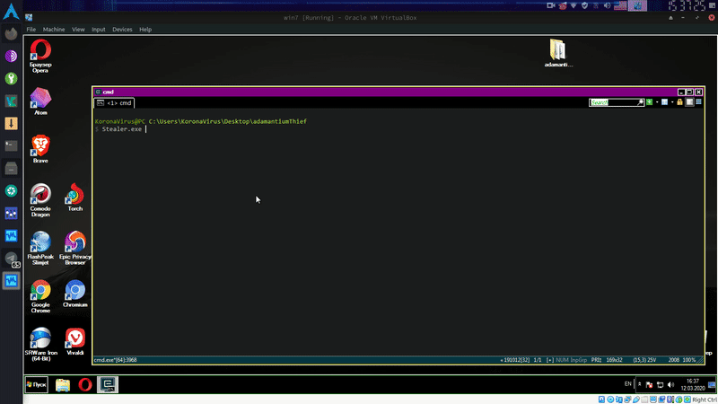The image size is (718, 404).
Task: Expand the new console dropdown arrow
Action: (656, 102)
